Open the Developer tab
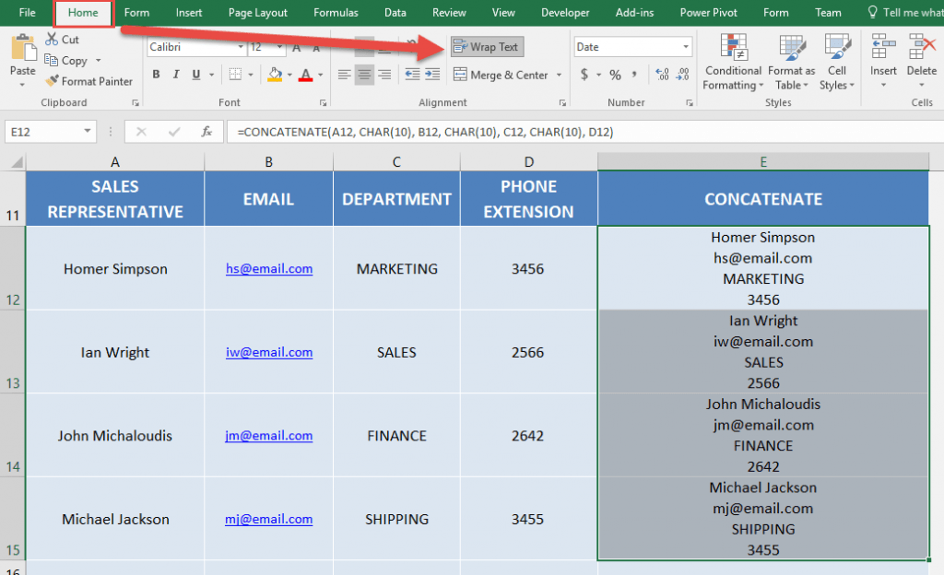 point(565,13)
